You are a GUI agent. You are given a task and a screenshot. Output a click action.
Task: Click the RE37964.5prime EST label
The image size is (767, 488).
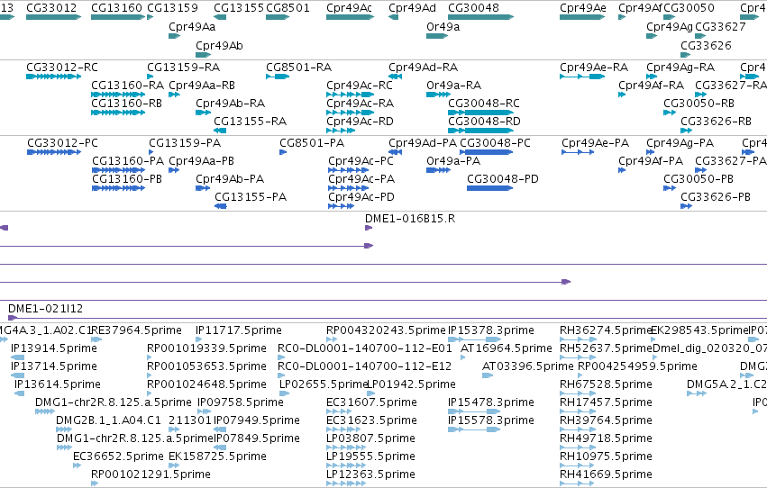coord(136,330)
